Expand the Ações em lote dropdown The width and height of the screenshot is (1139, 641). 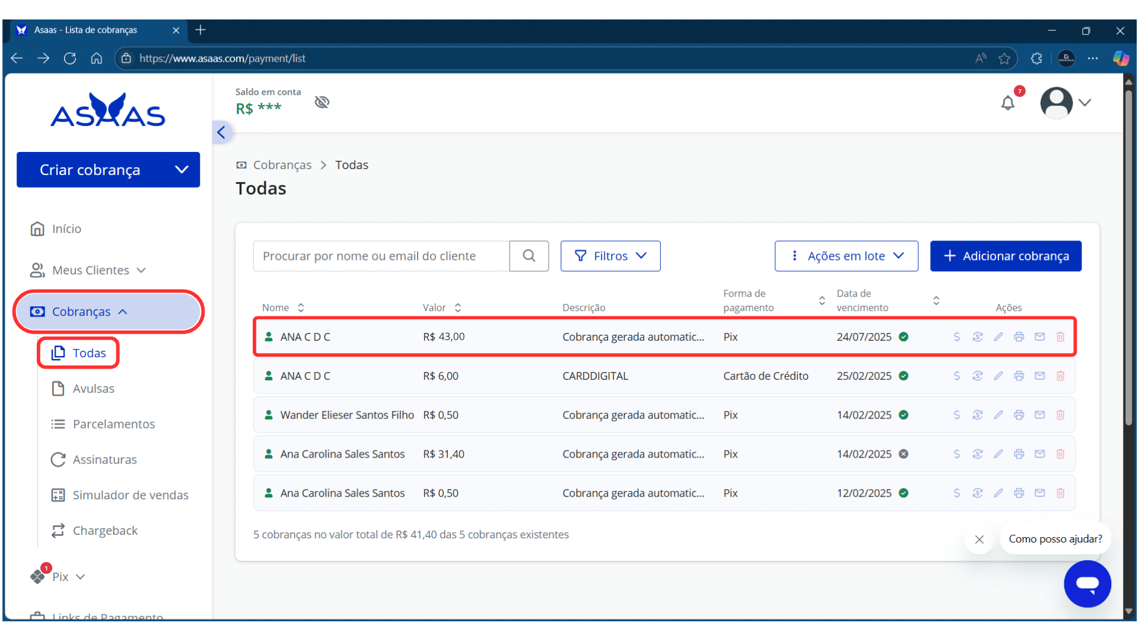(x=846, y=256)
